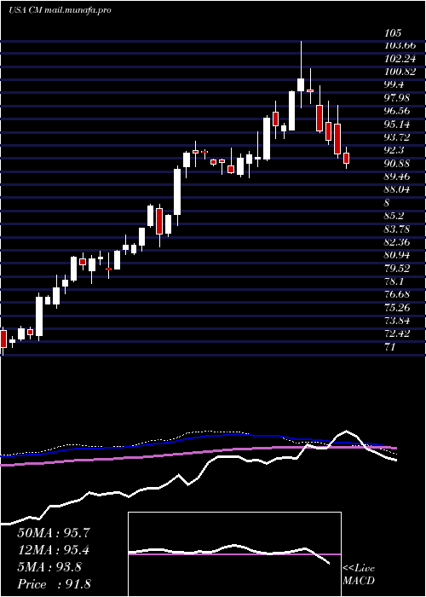Click the '12MA : 95.4' readout
426x597 pixels.
coord(54,550)
